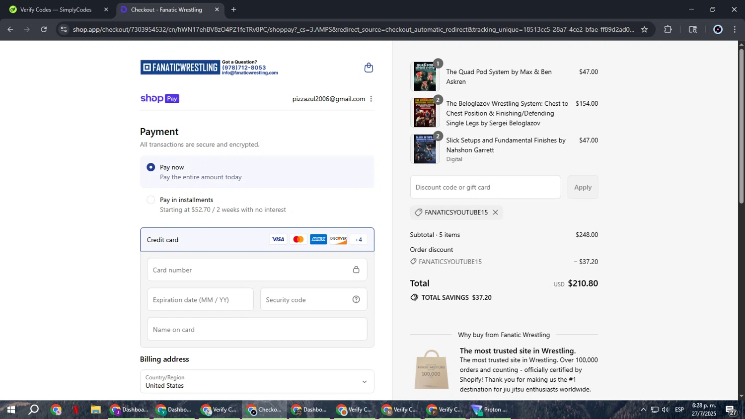Screen dimensions: 745x419
Task: Open a new browser tab
Action: [x=233, y=9]
